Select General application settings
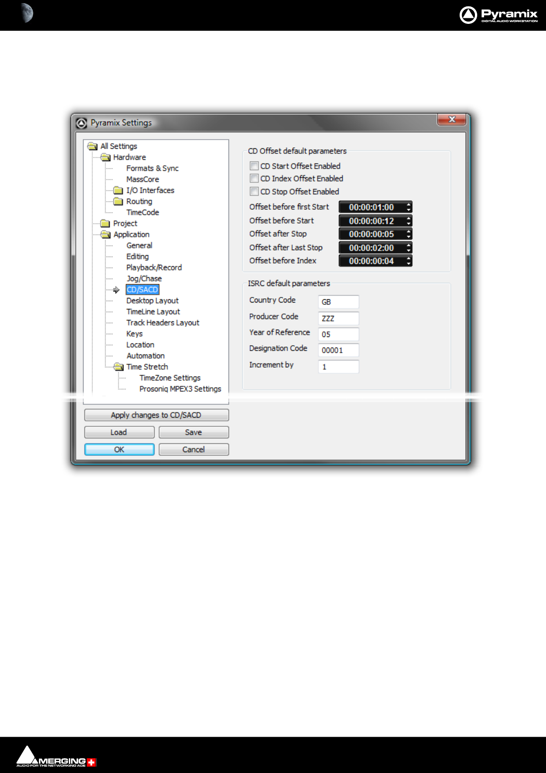Image resolution: width=546 pixels, height=773 pixels. [x=139, y=246]
